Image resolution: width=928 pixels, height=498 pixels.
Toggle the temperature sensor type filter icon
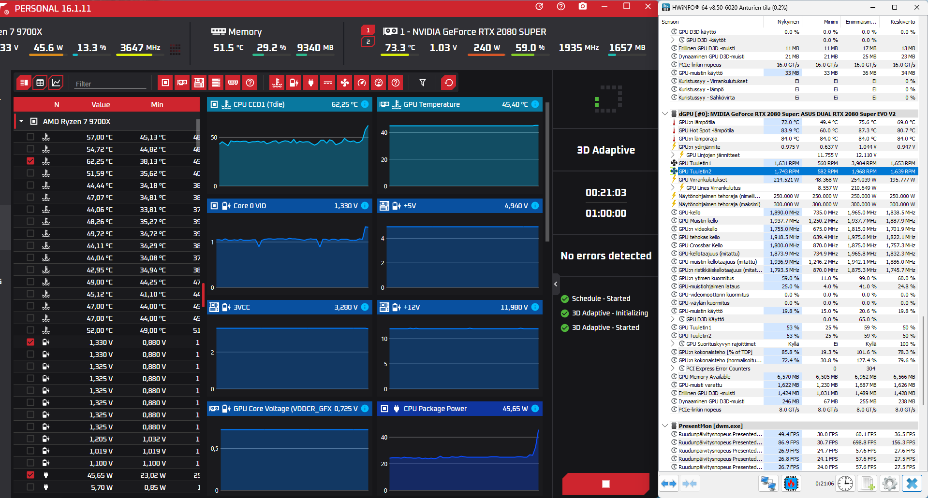tap(277, 83)
